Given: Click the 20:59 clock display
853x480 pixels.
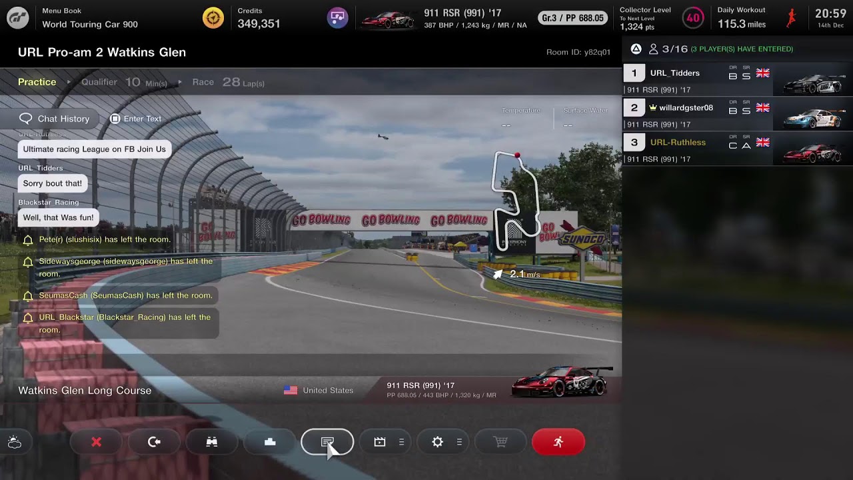Looking at the screenshot, I should tap(830, 13).
